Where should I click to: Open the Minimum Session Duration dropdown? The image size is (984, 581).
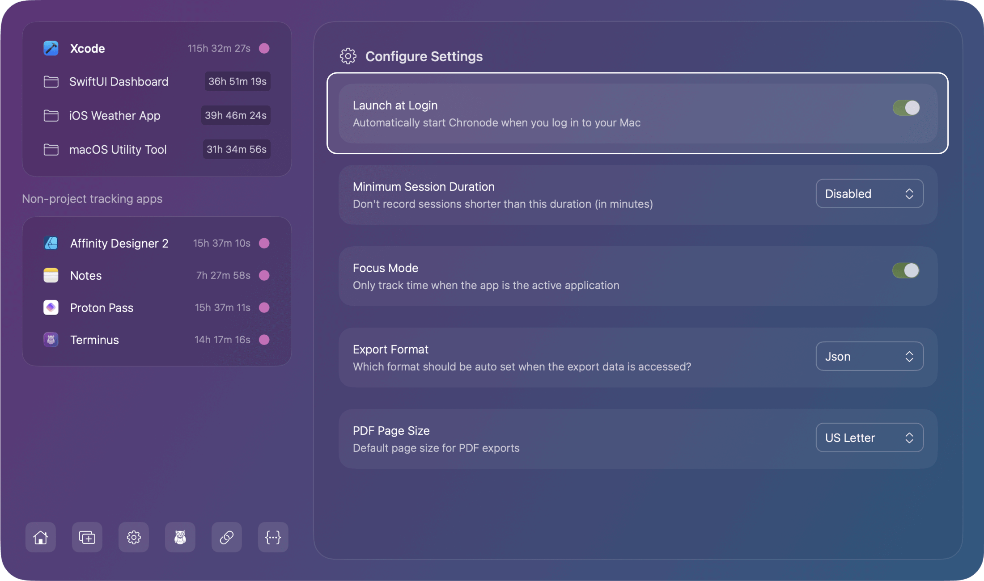(869, 194)
